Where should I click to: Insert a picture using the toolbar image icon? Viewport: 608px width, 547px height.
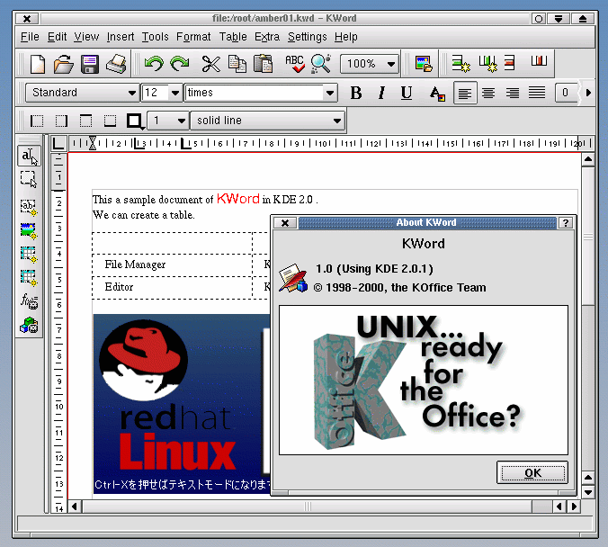[x=423, y=64]
